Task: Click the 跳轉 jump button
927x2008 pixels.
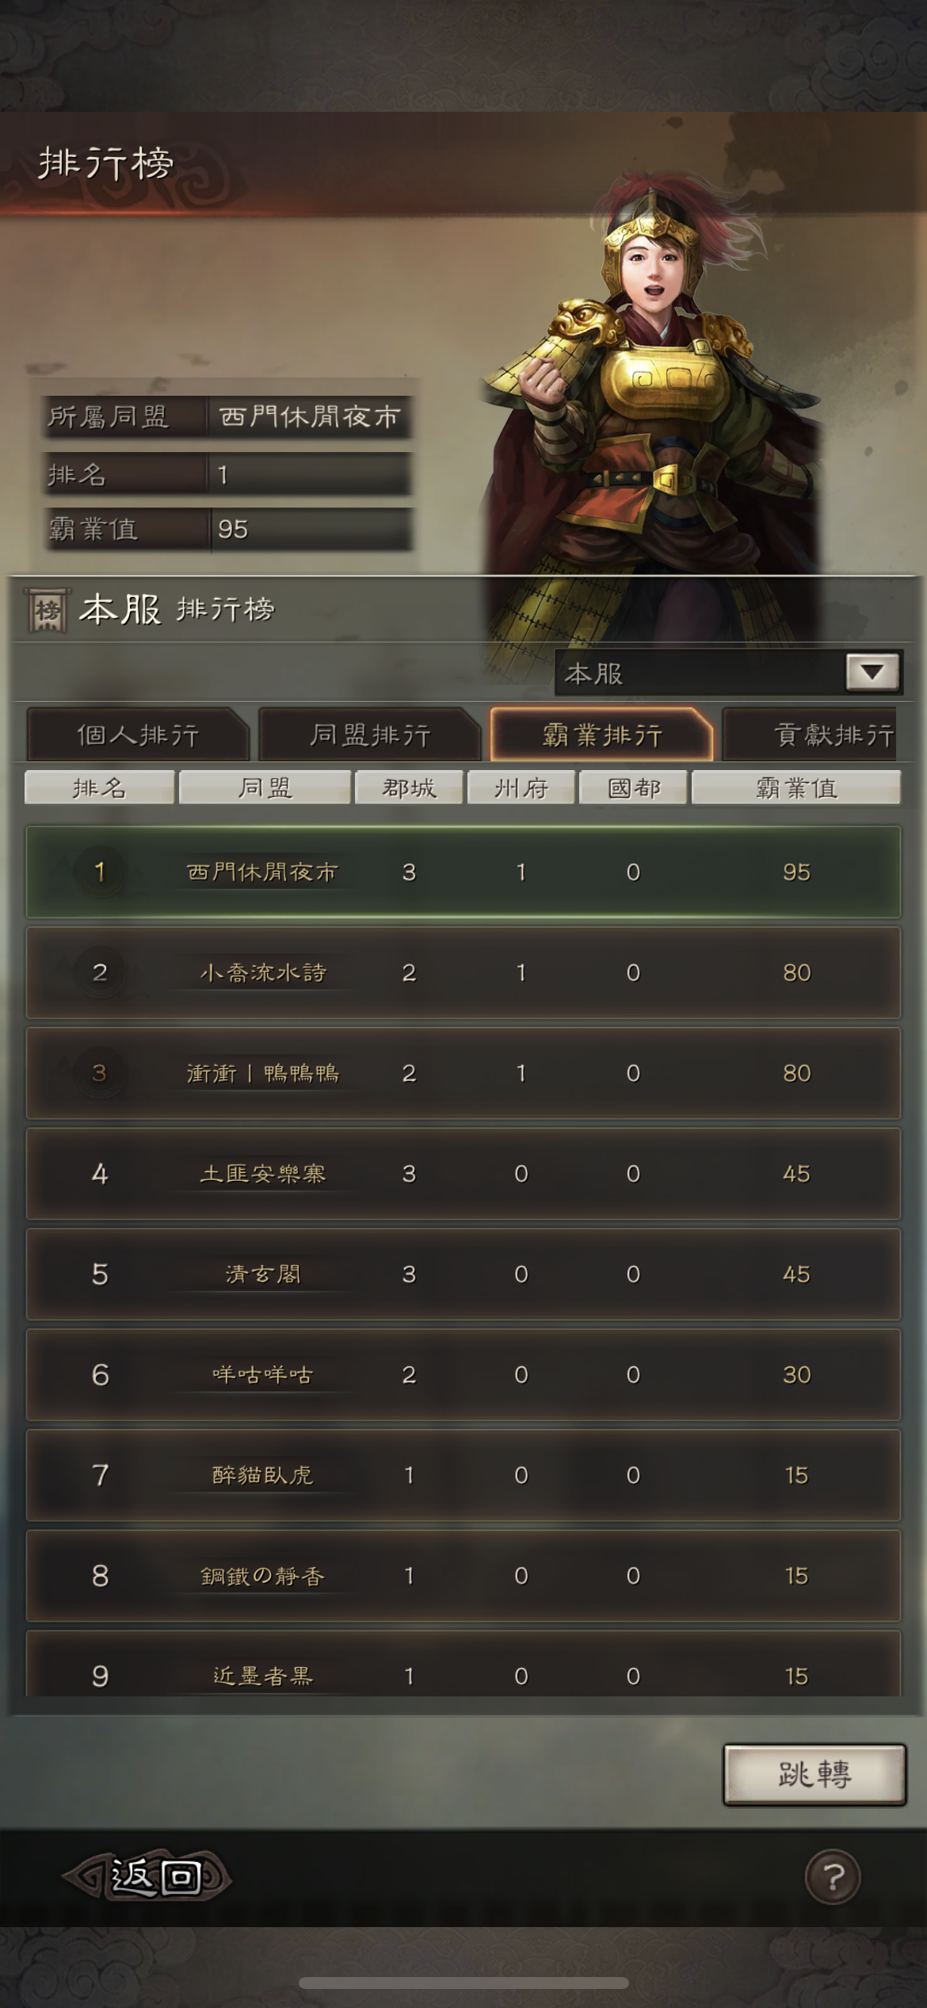Action: pos(814,1774)
